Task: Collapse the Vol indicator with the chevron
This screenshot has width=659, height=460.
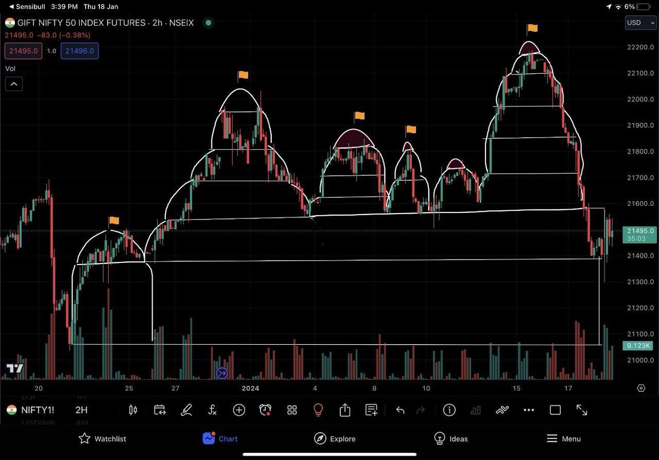Action: [x=13, y=83]
